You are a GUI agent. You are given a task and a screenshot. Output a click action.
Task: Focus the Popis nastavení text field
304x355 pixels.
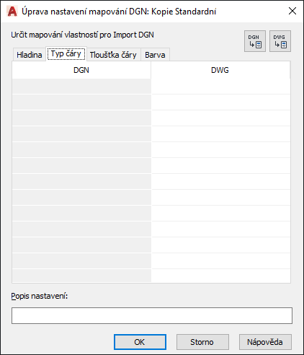click(x=152, y=315)
